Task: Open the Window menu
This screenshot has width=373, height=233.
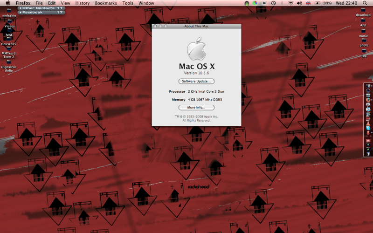Action: [x=146, y=3]
